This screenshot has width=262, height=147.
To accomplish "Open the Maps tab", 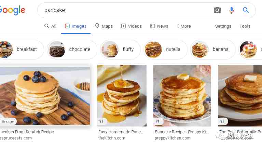I will pos(104,26).
